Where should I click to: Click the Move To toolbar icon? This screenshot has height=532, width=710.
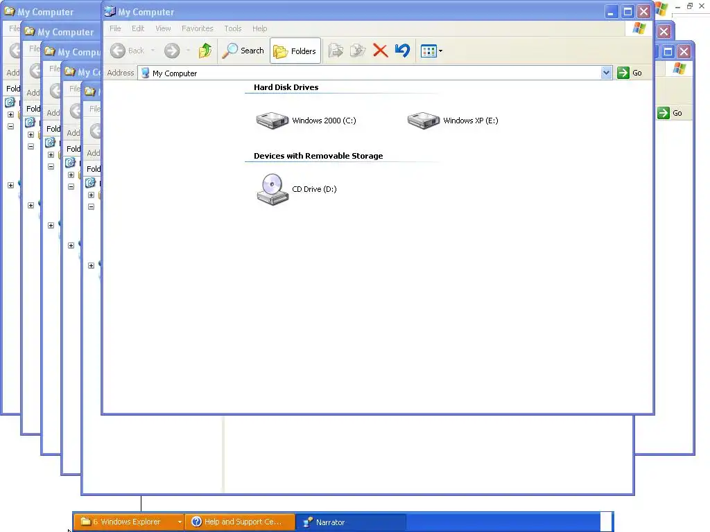point(336,50)
